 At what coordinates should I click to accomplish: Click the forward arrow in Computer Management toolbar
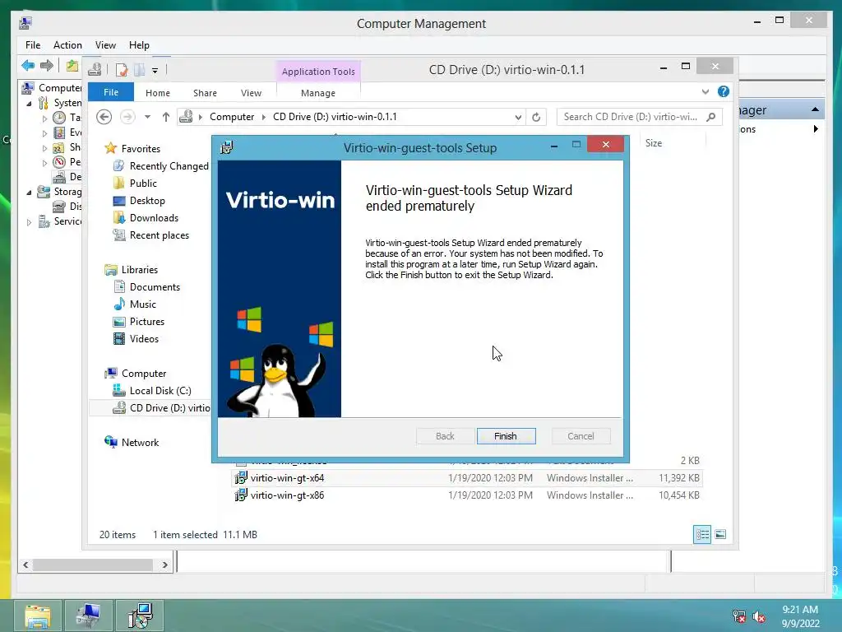tap(47, 66)
